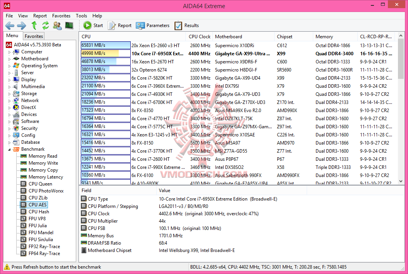Click the highlighted 49998 MB/s result bar
The width and height of the screenshot is (408, 274).
pyautogui.click(x=106, y=53)
